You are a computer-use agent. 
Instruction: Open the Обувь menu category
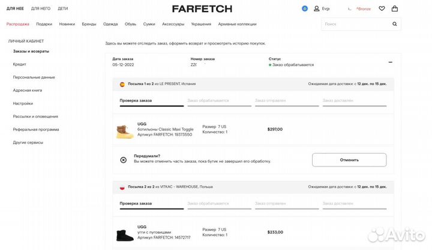click(130, 24)
